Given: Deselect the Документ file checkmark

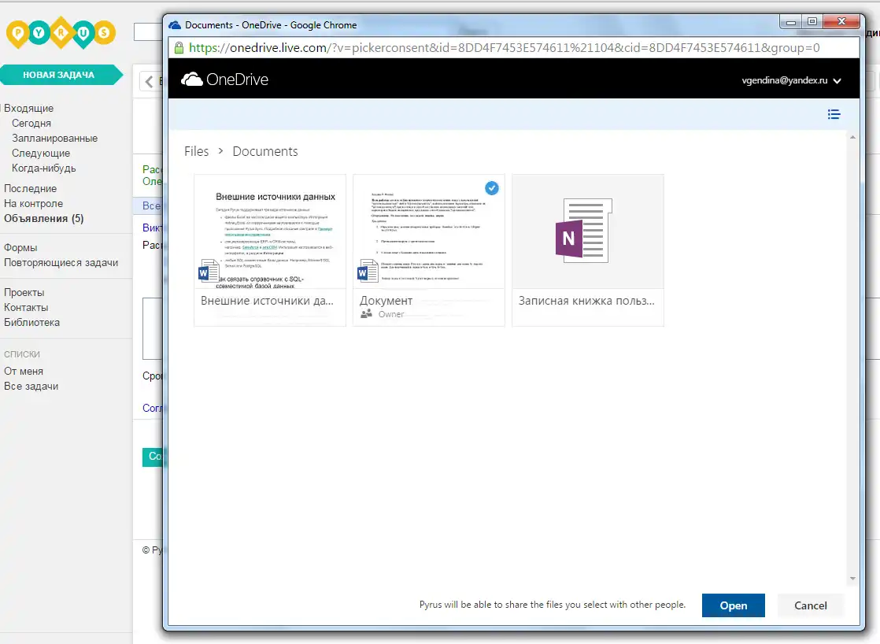Looking at the screenshot, I should coord(492,188).
